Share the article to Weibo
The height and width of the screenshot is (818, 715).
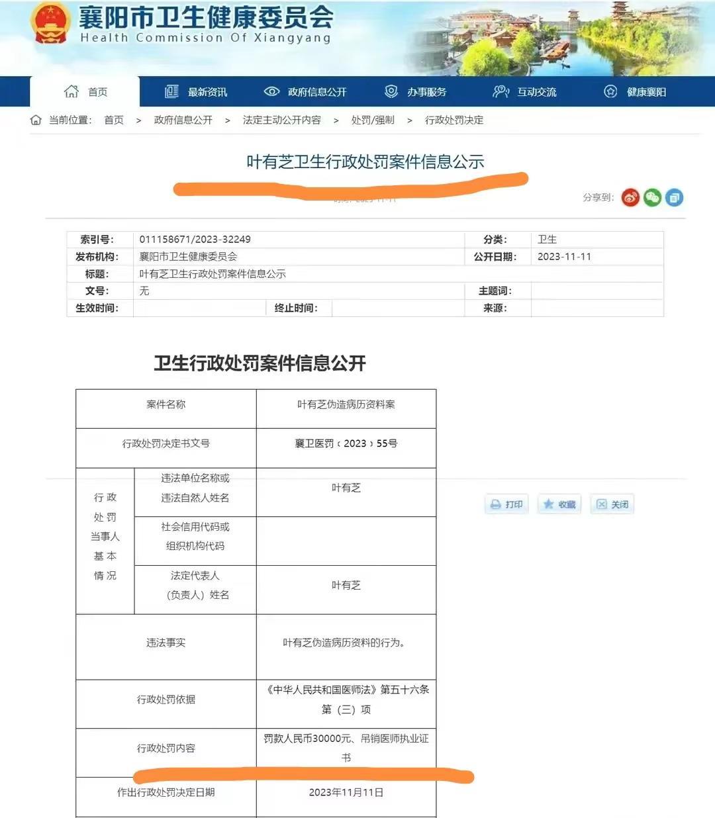[x=630, y=197]
